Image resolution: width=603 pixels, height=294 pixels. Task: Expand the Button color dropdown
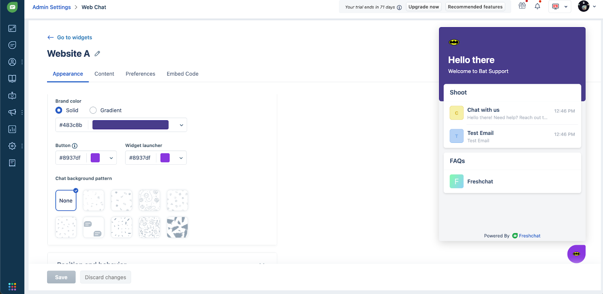(111, 158)
